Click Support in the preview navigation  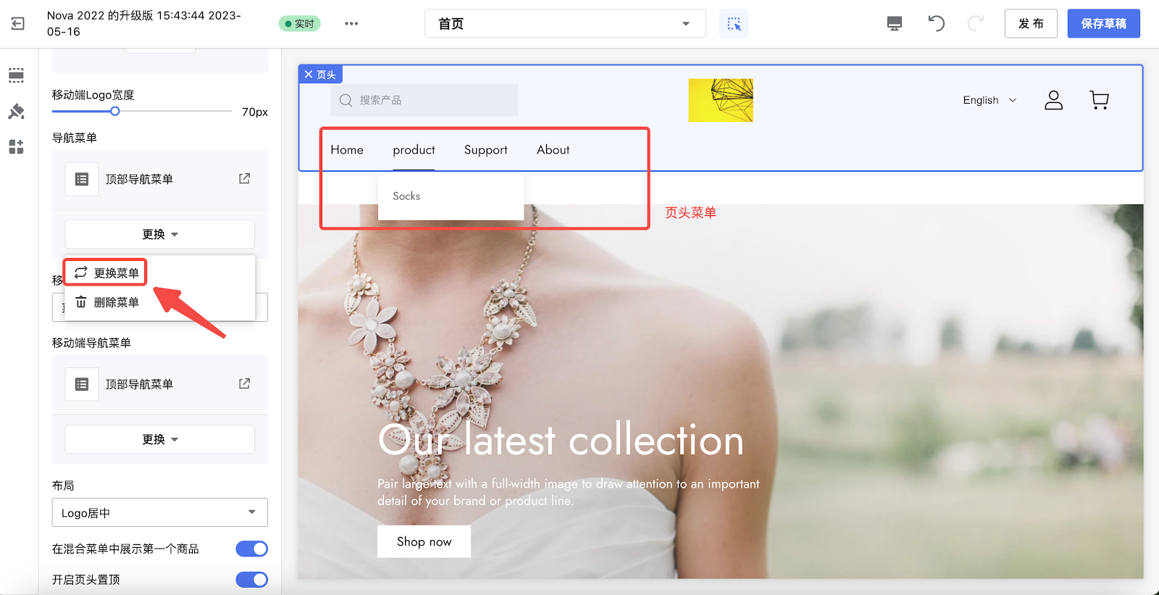pos(486,149)
